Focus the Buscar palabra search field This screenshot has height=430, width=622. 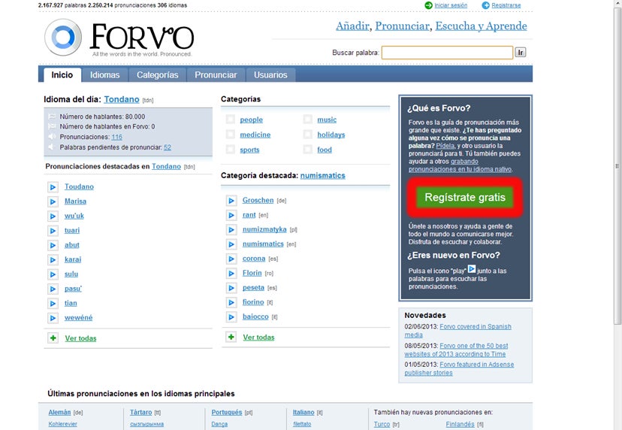click(x=447, y=53)
